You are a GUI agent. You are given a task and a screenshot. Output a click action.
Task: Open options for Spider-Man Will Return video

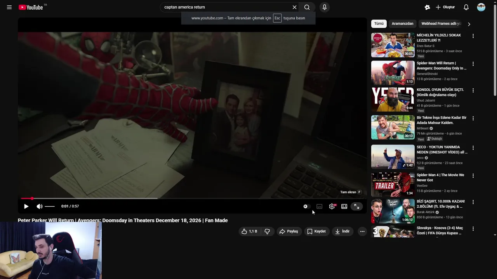click(473, 64)
